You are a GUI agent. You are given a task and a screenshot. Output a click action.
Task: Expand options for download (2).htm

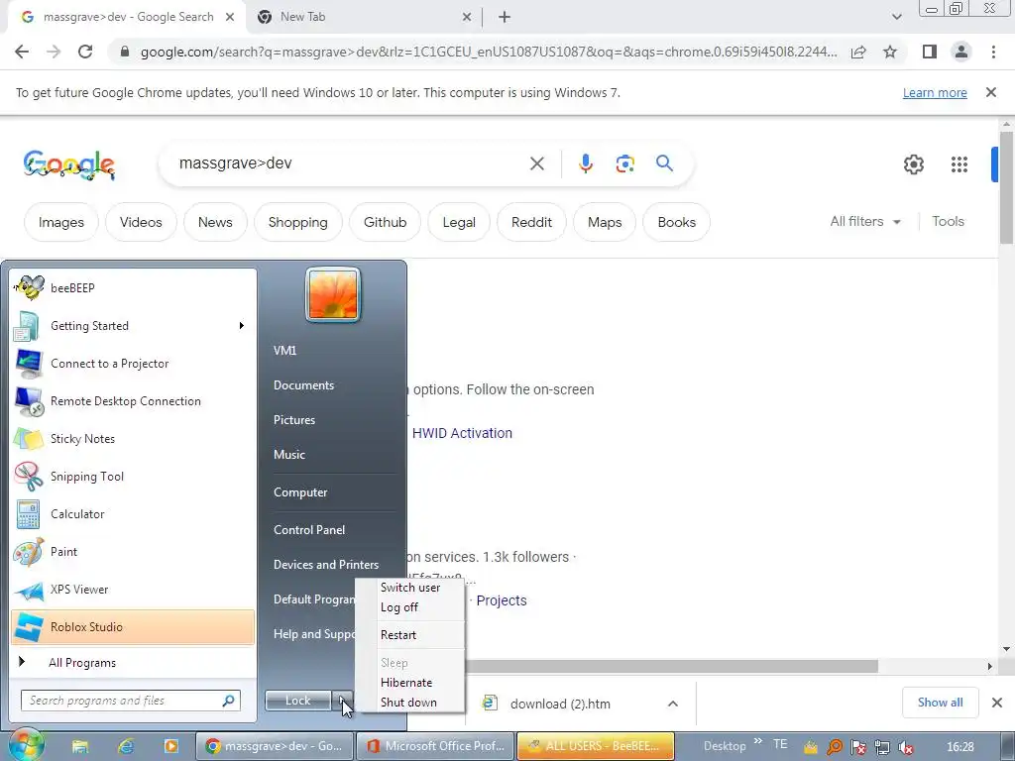coord(673,704)
